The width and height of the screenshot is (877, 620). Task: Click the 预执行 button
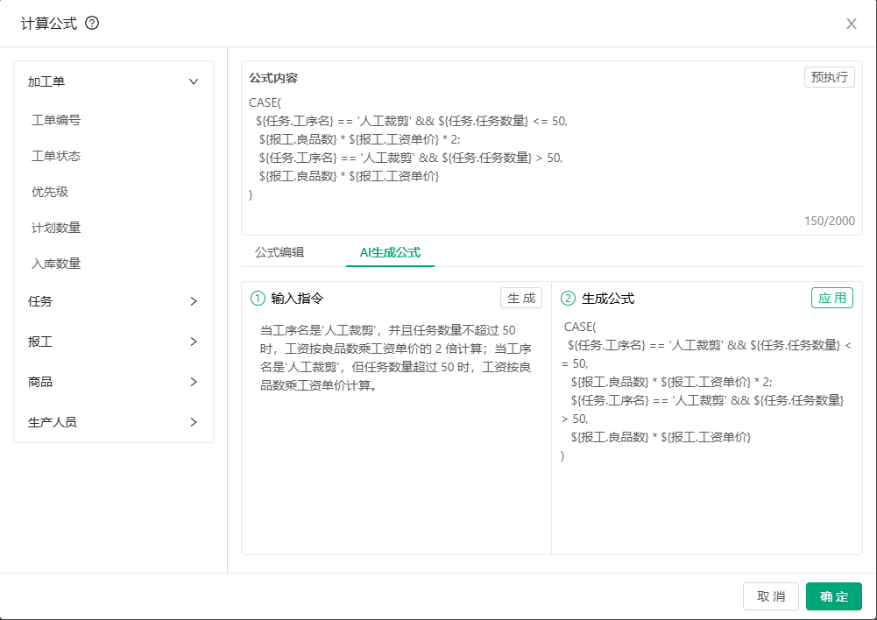[x=829, y=77]
